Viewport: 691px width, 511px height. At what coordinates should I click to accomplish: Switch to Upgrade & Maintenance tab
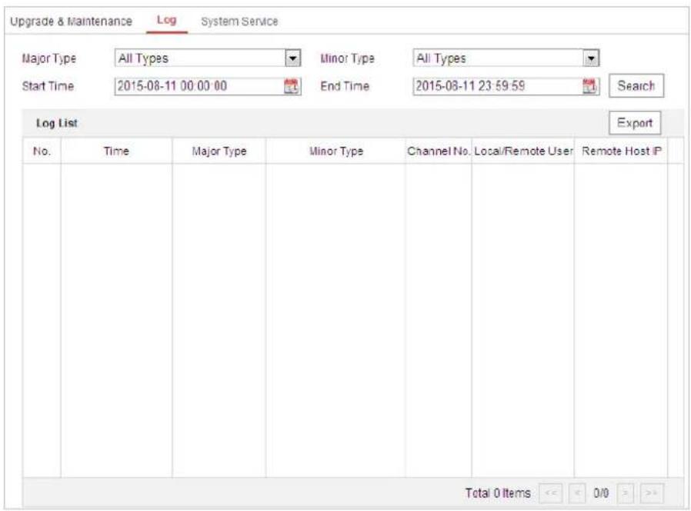71,21
